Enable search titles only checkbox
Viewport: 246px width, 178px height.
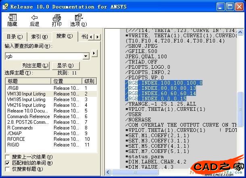[7, 169]
